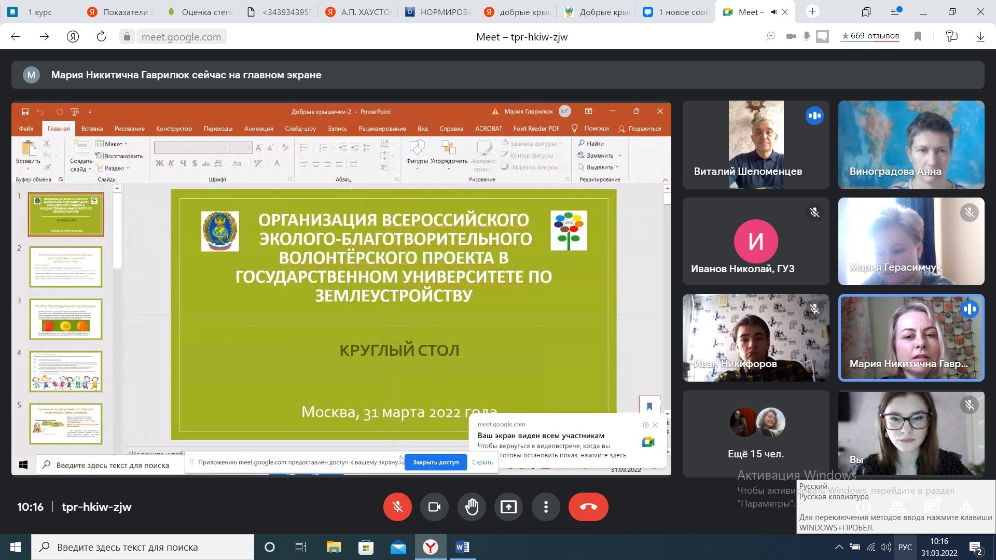Collapse the PowerPoint ribbon with chevron
Viewport: 996px width, 560px height.
pos(665,180)
